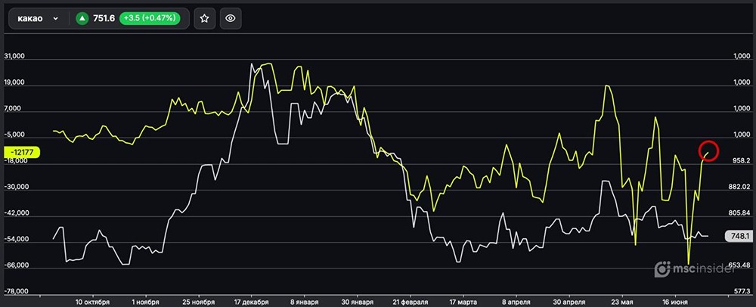
Task: Click the 10 октября date label
Action: 92,302
